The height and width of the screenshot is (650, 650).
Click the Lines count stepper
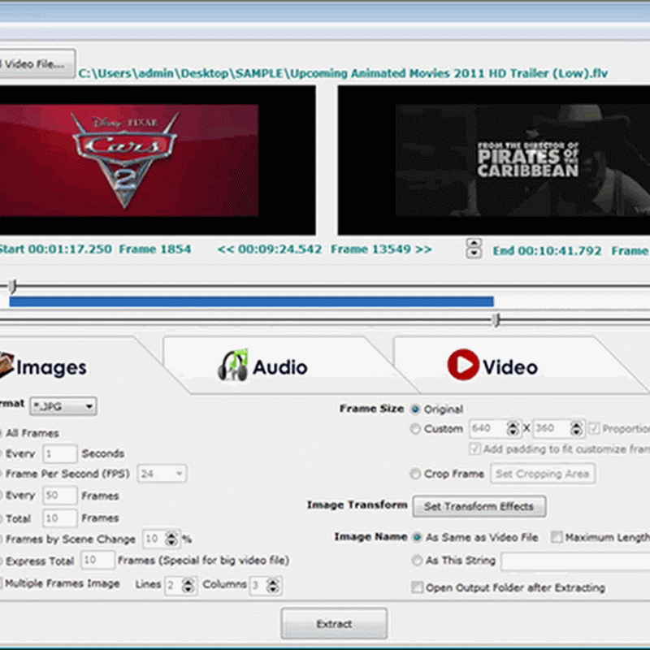(188, 585)
